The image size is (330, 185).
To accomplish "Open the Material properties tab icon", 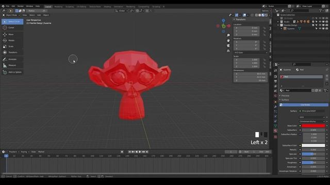I will tap(275, 131).
